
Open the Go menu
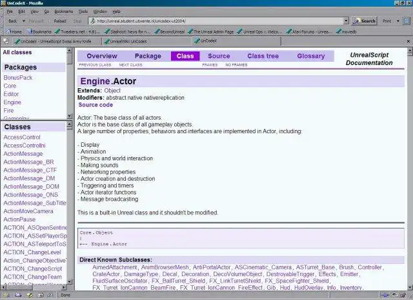46,12
